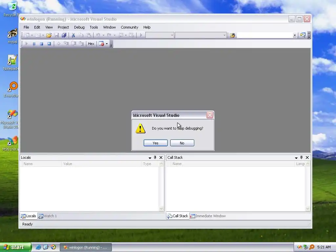Click the New Project icon
Image resolution: width=336 pixels, height=252 pixels.
click(27, 35)
